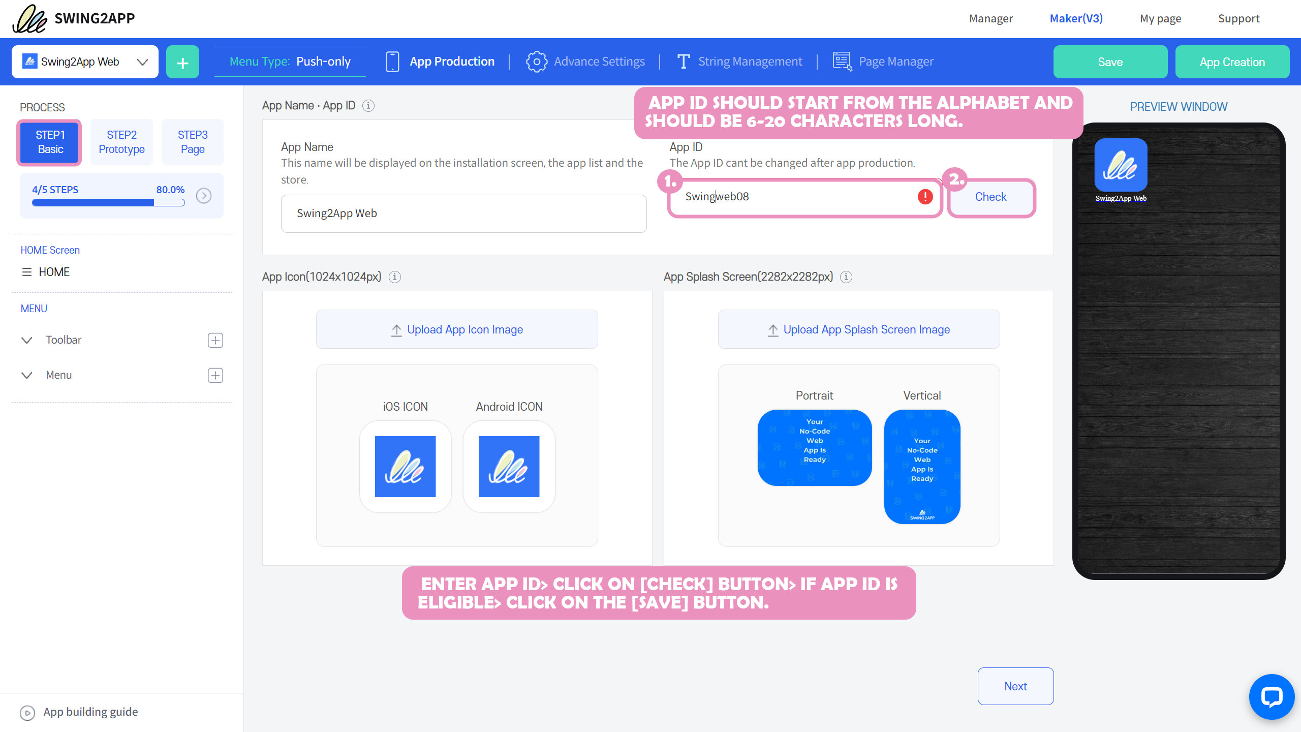This screenshot has height=732, width=1301.
Task: Open the Swing2App Web app selector dropdown
Action: (85, 62)
